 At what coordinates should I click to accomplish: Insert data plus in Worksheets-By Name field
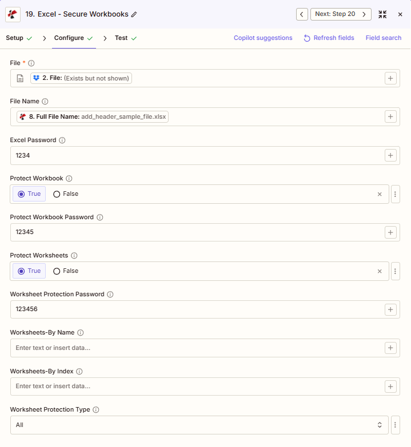(x=390, y=348)
